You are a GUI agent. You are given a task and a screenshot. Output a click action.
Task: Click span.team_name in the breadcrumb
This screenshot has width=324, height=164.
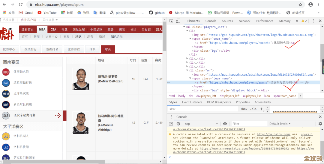pyautogui.click(x=284, y=96)
